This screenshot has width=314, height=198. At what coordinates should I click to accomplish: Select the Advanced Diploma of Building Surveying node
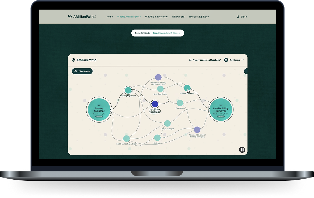coord(197,130)
